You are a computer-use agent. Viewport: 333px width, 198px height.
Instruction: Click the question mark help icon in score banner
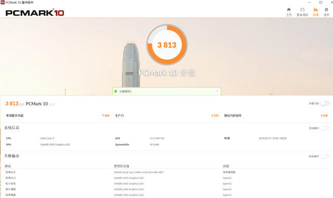[x=217, y=91]
